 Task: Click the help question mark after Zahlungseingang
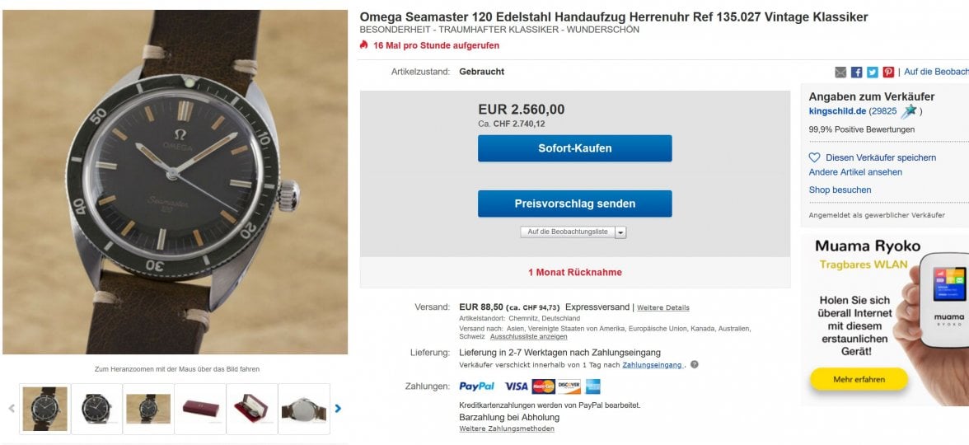tap(694, 365)
